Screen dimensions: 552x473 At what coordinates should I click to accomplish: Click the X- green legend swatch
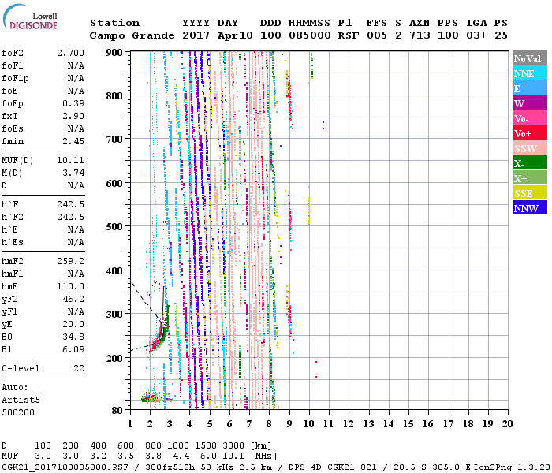pyautogui.click(x=528, y=163)
